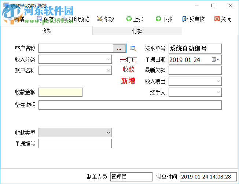Click the ... browse button for 客户名称
The image size is (239, 184).
pyautogui.click(x=119, y=48)
